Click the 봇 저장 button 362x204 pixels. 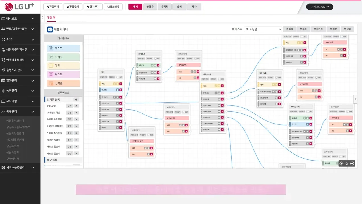point(333,29)
